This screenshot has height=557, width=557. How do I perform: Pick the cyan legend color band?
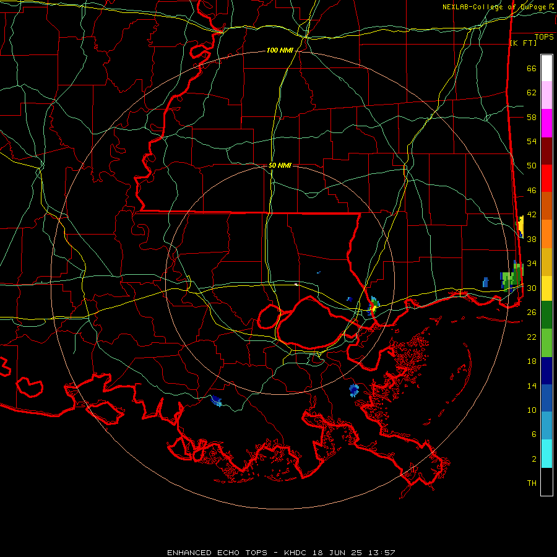click(546, 454)
